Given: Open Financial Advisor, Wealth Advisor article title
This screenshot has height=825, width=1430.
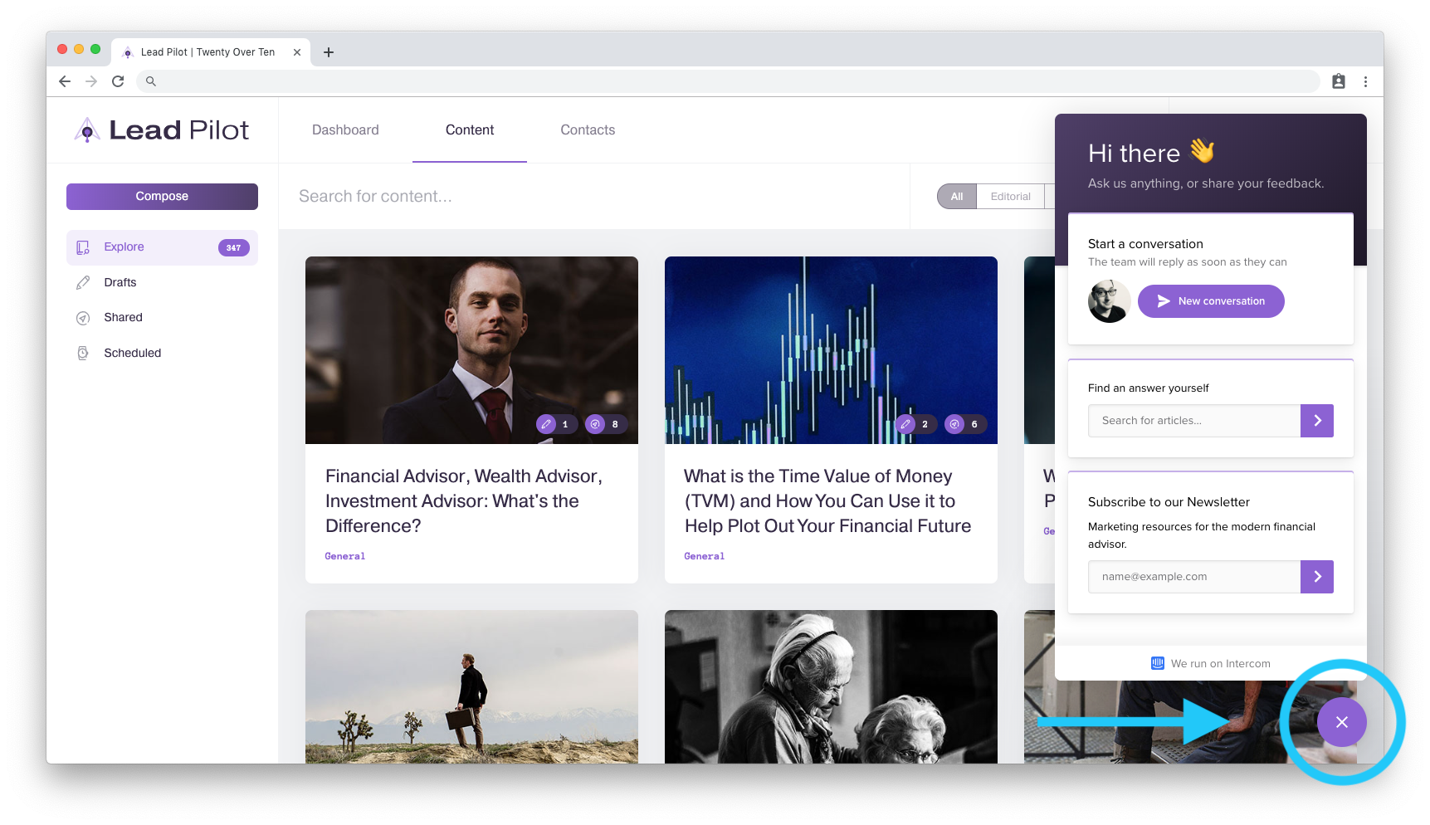Looking at the screenshot, I should (x=464, y=501).
